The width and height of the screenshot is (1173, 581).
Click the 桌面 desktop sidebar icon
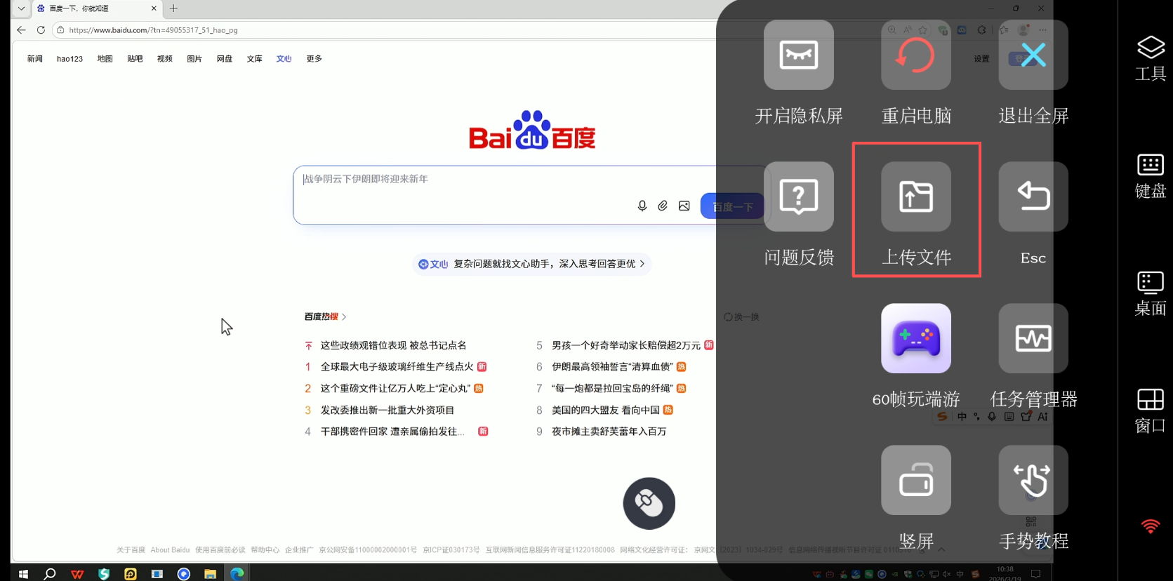pyautogui.click(x=1151, y=293)
